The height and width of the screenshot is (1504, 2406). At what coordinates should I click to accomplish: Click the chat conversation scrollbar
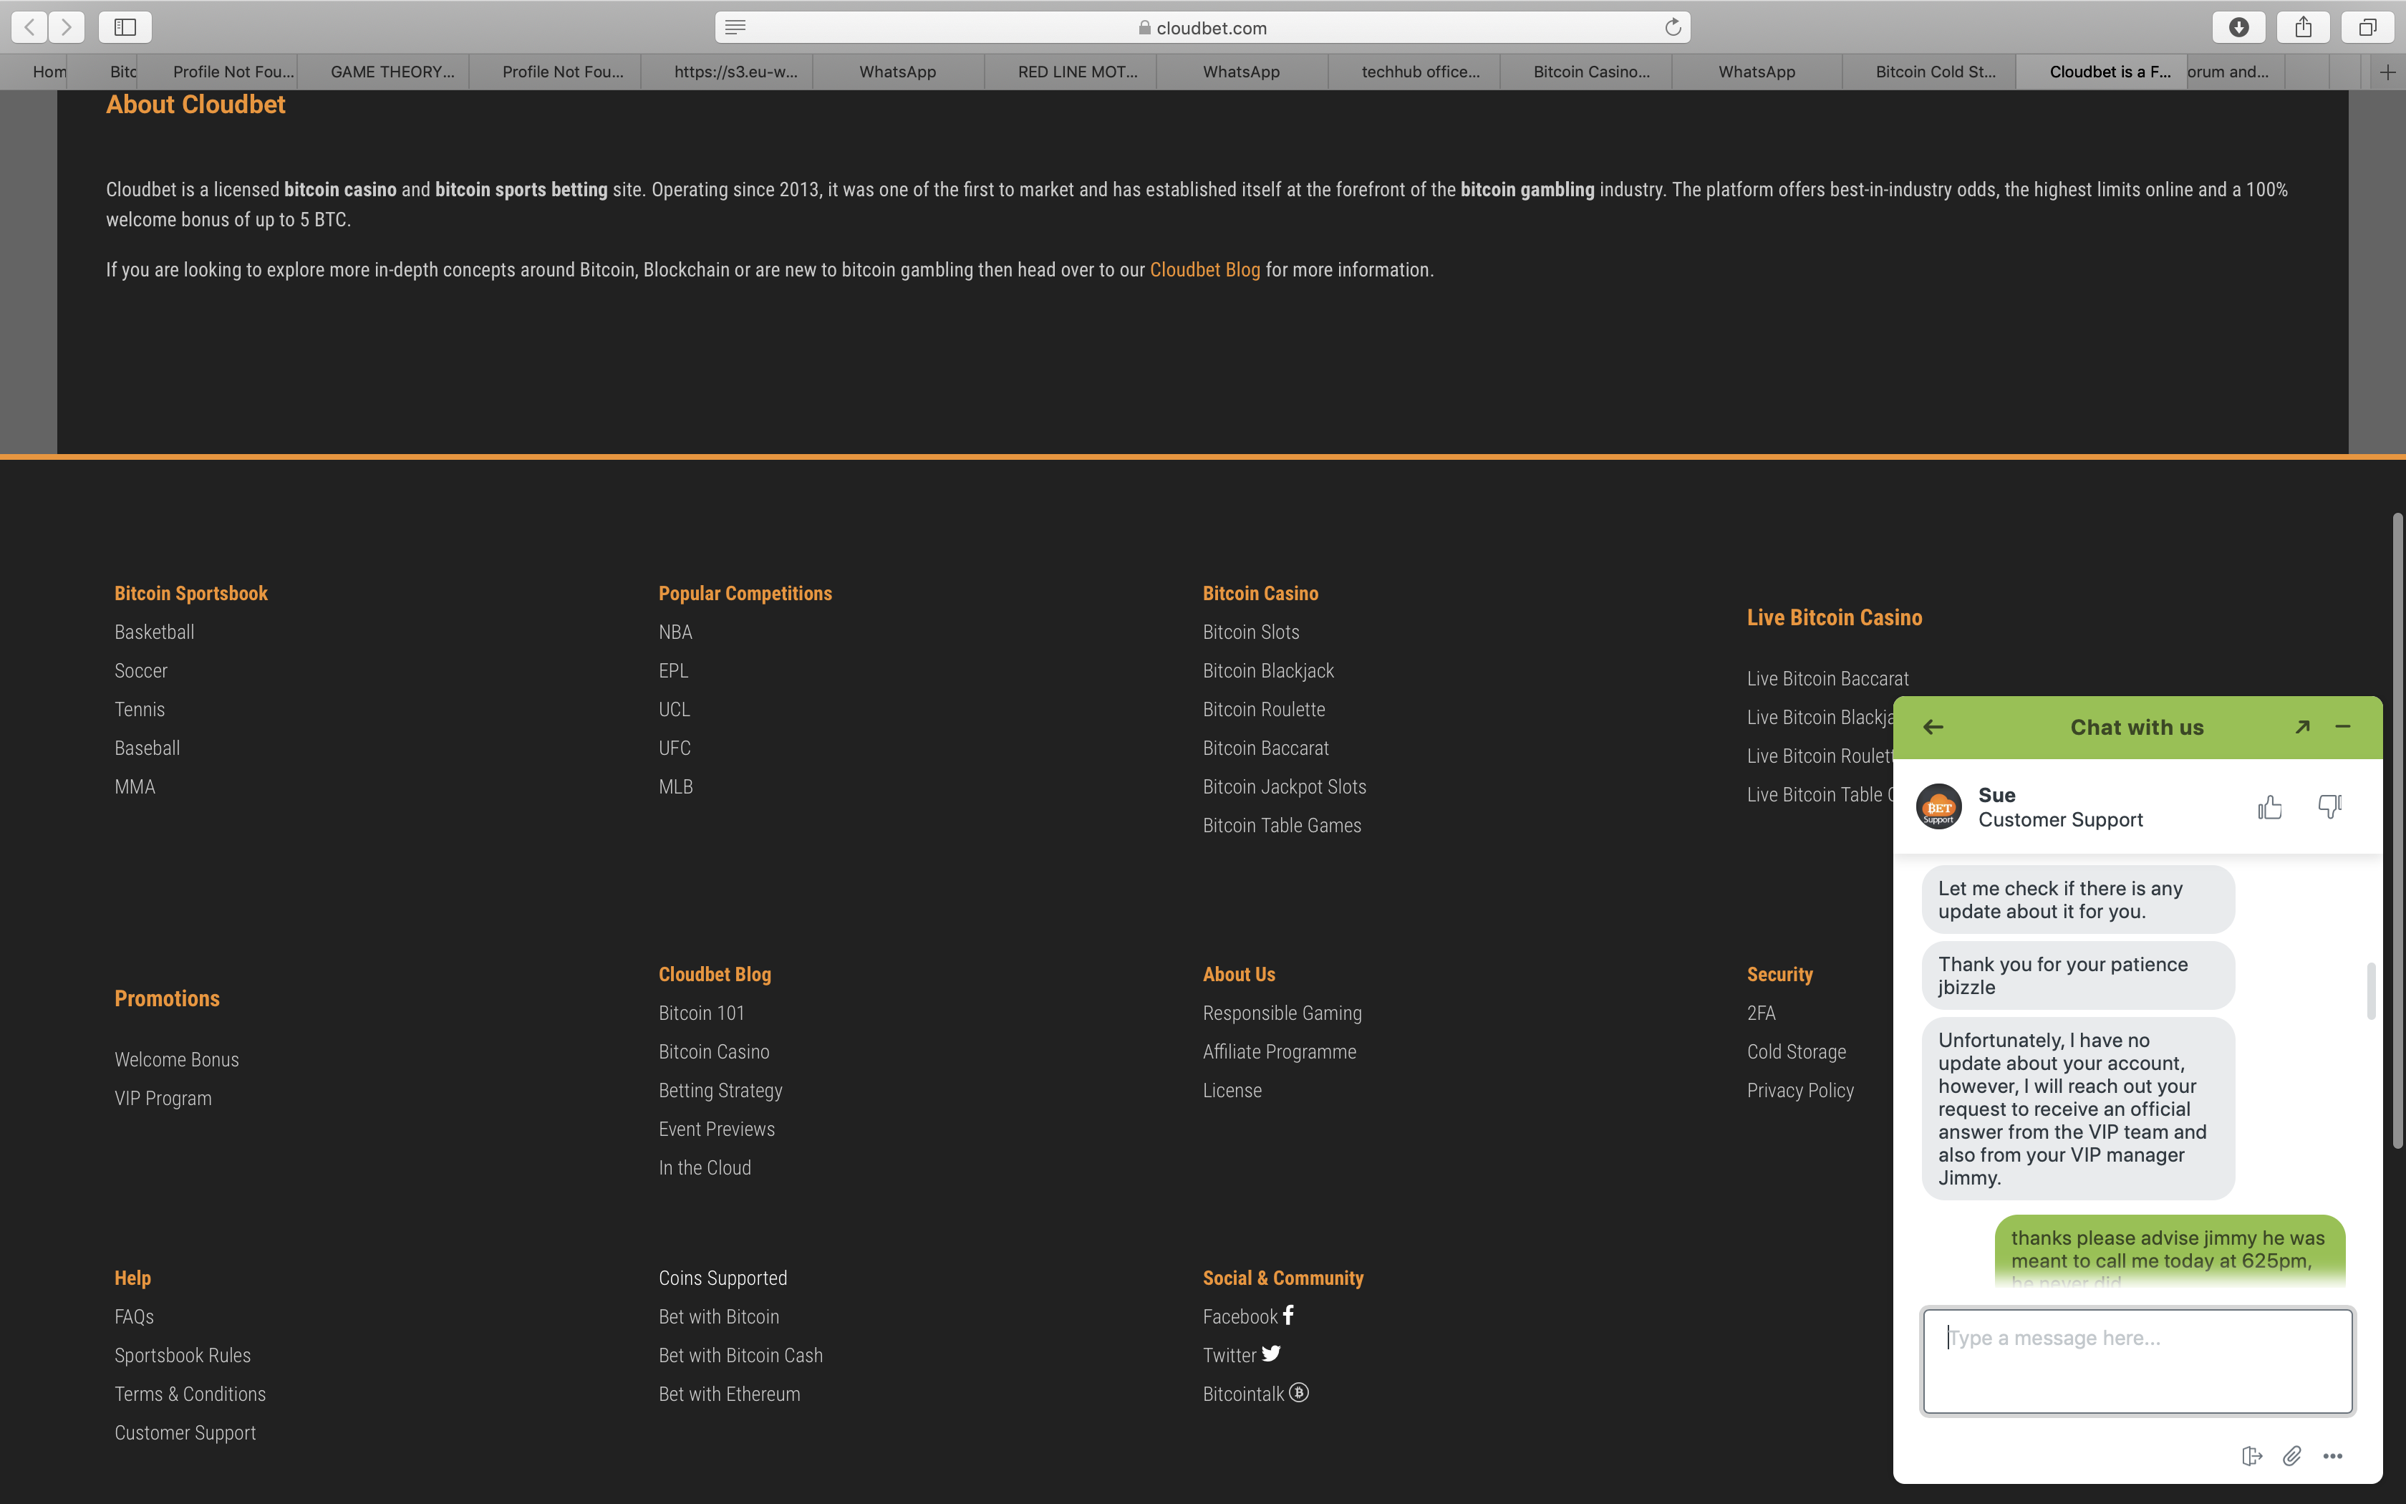point(2371,990)
